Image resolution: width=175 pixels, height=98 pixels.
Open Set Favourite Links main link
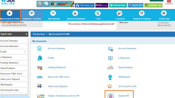tap(128, 86)
